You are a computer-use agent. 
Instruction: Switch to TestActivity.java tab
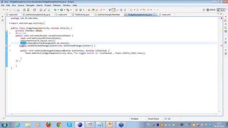(82, 15)
